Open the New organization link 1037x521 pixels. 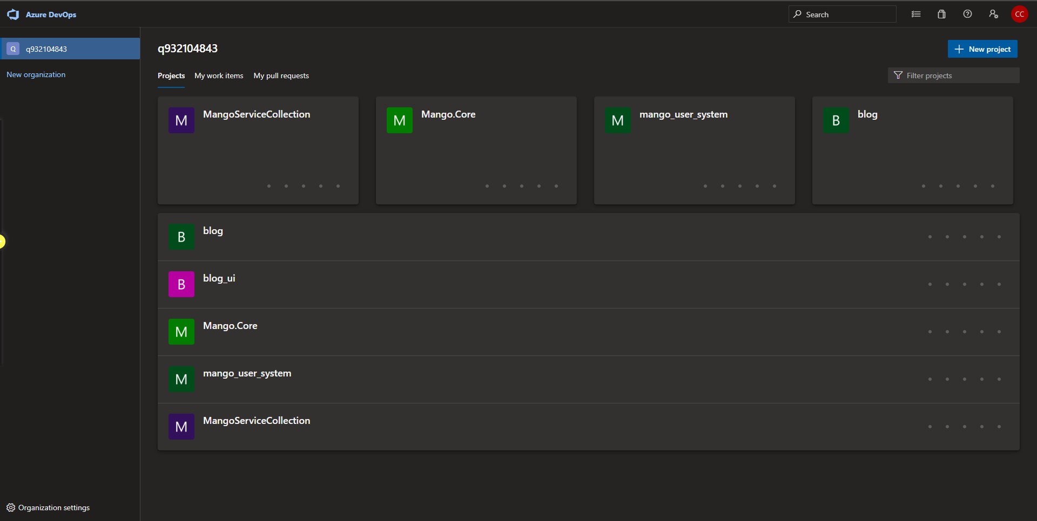point(36,74)
